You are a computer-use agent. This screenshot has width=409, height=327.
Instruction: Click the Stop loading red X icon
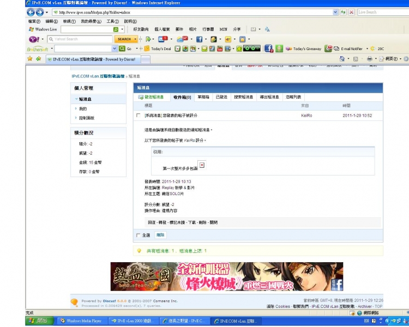coord(351,12)
